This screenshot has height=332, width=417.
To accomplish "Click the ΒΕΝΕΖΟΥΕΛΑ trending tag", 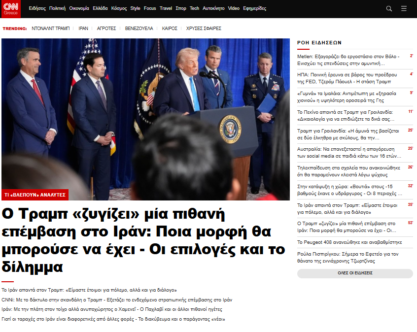I will point(139,29).
